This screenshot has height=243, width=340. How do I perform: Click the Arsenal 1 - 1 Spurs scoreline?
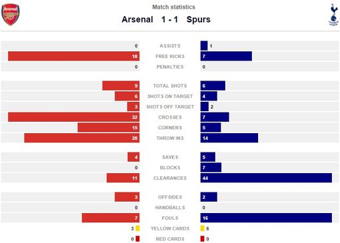coord(166,19)
